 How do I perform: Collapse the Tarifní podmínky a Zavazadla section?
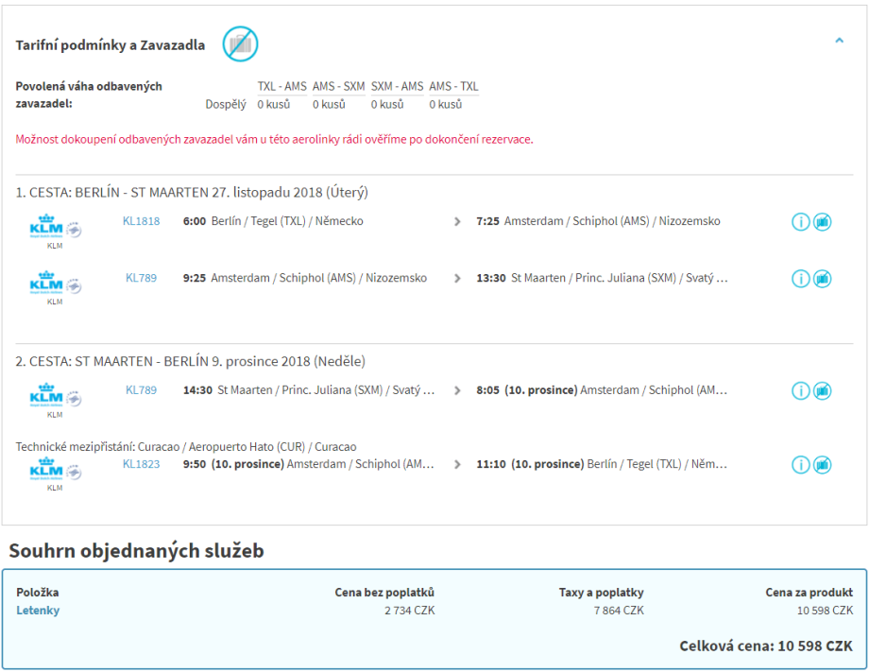coord(839,41)
